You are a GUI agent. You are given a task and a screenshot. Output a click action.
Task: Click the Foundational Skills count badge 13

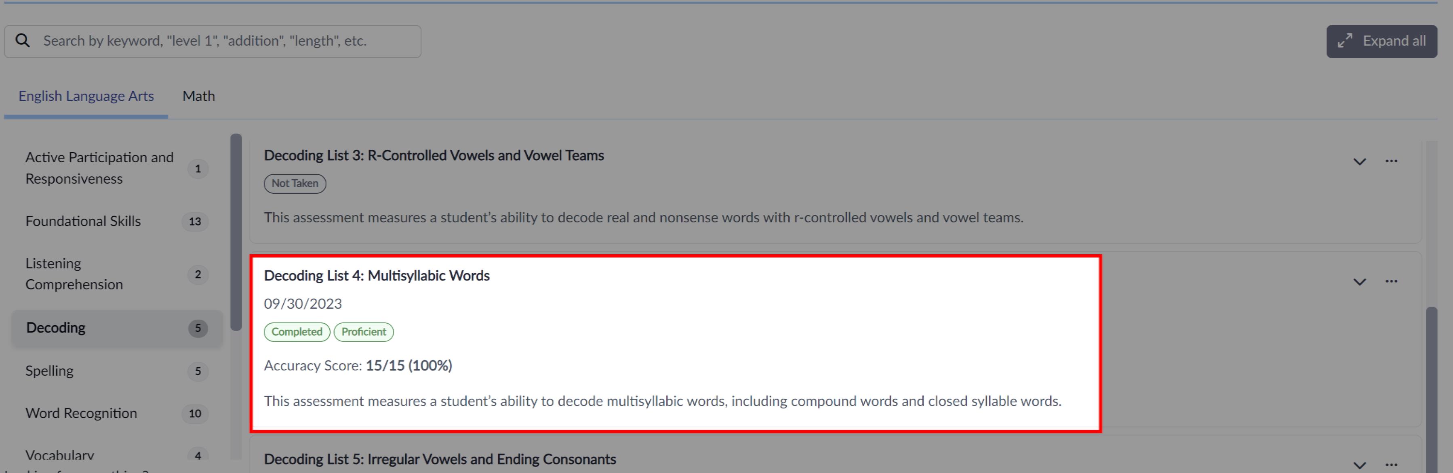click(x=195, y=221)
